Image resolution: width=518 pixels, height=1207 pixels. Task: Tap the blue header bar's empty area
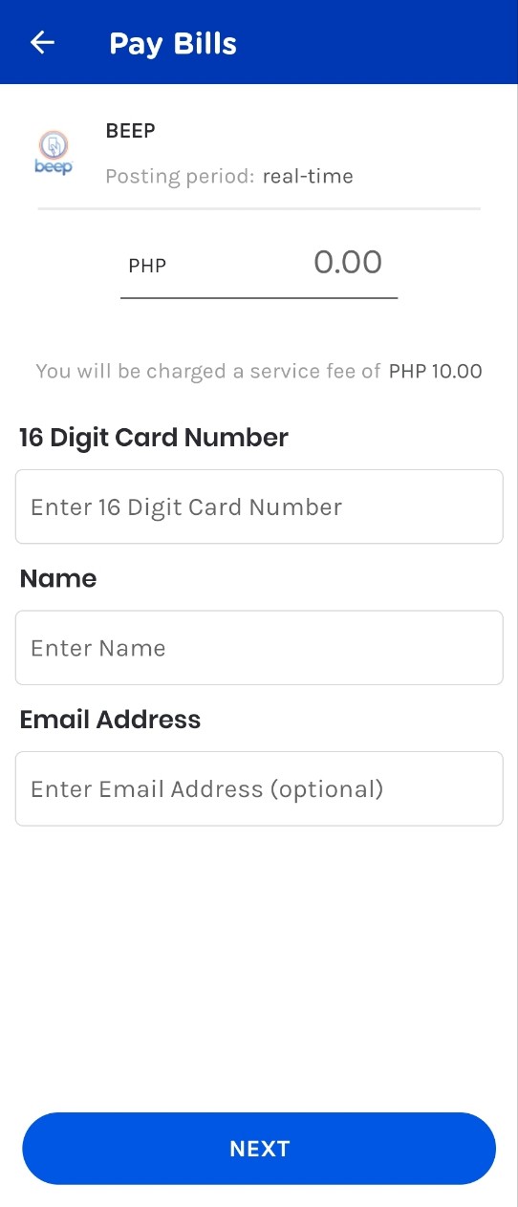[x=382, y=43]
